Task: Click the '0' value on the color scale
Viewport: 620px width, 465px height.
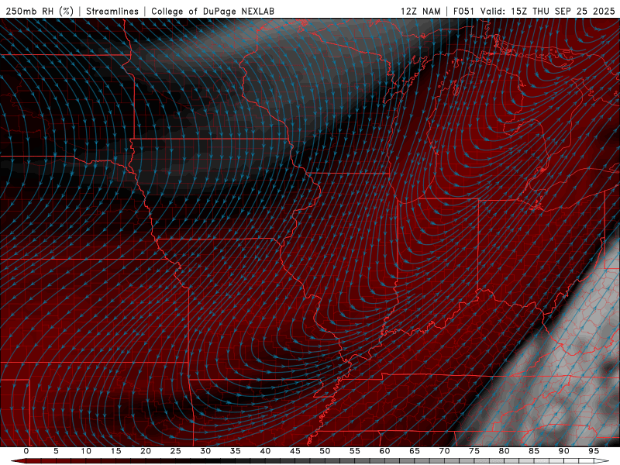Action: 26,451
